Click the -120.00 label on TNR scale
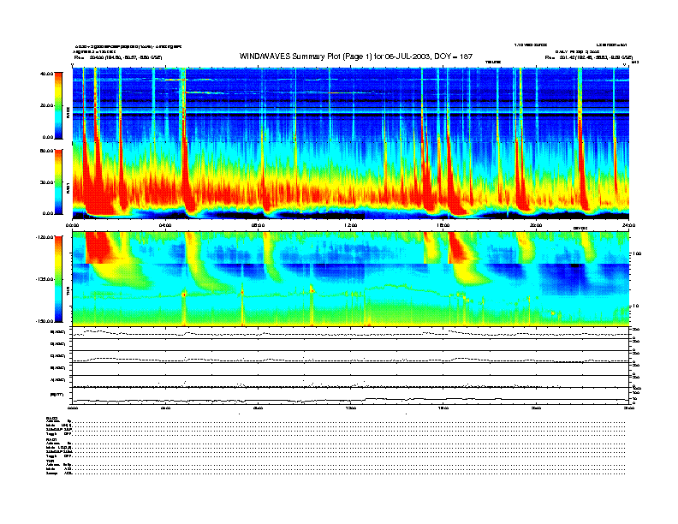Screen dimensions: 678x524 coord(45,237)
